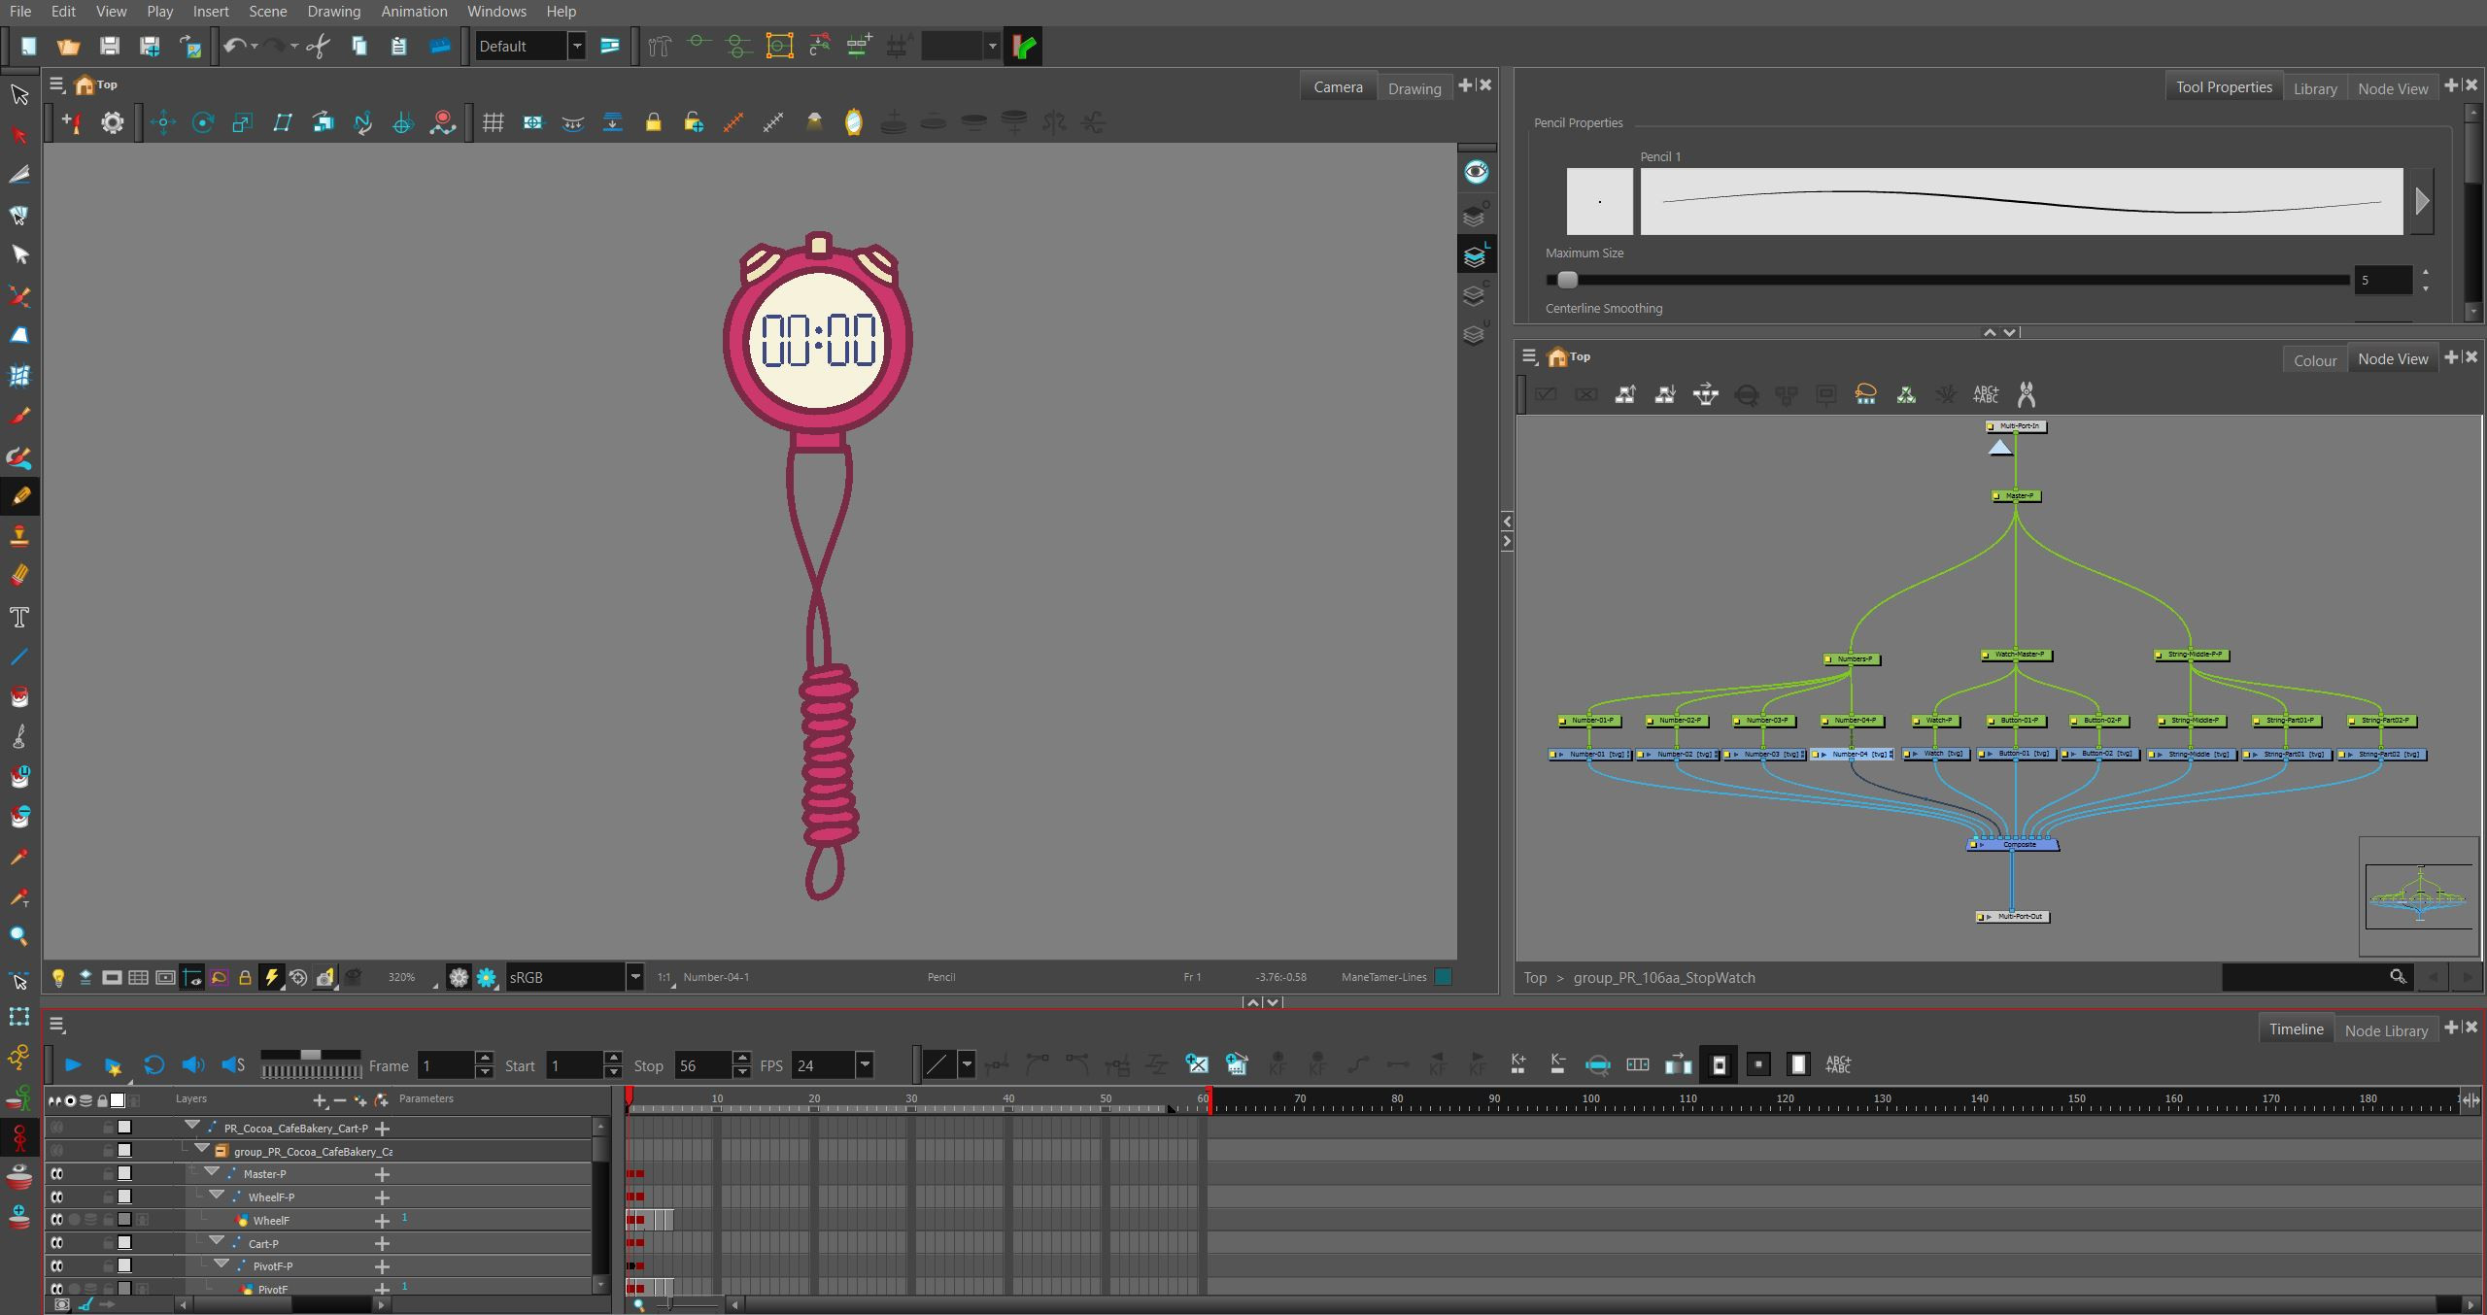Viewport: 2487px width, 1315px height.
Task: Switch to the Node Library tab
Action: click(x=2386, y=1030)
